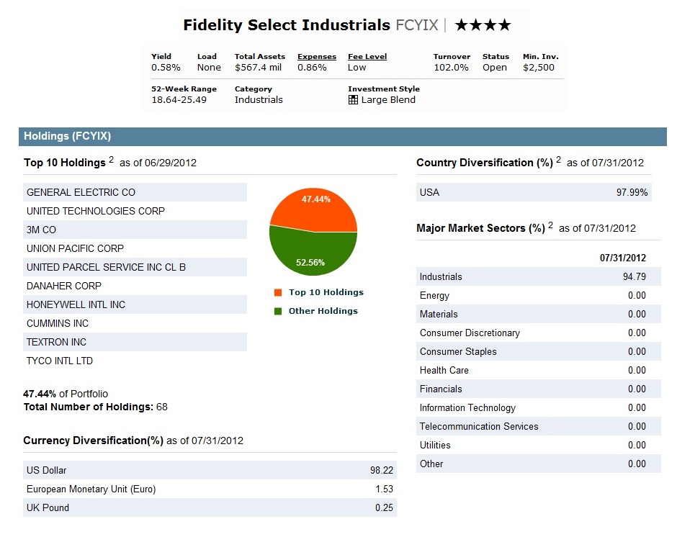Viewport: 677px width, 542px height.
Task: Click the Load value None
Action: tap(209, 68)
